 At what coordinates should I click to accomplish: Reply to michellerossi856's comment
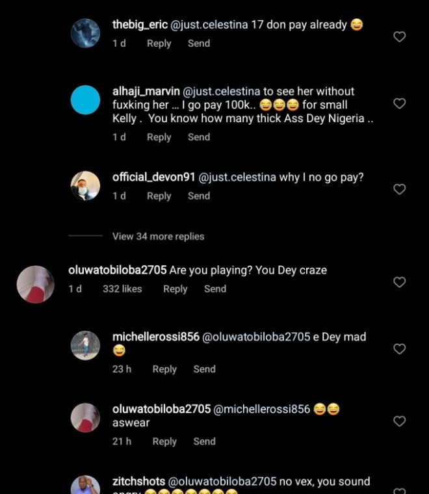pos(164,369)
